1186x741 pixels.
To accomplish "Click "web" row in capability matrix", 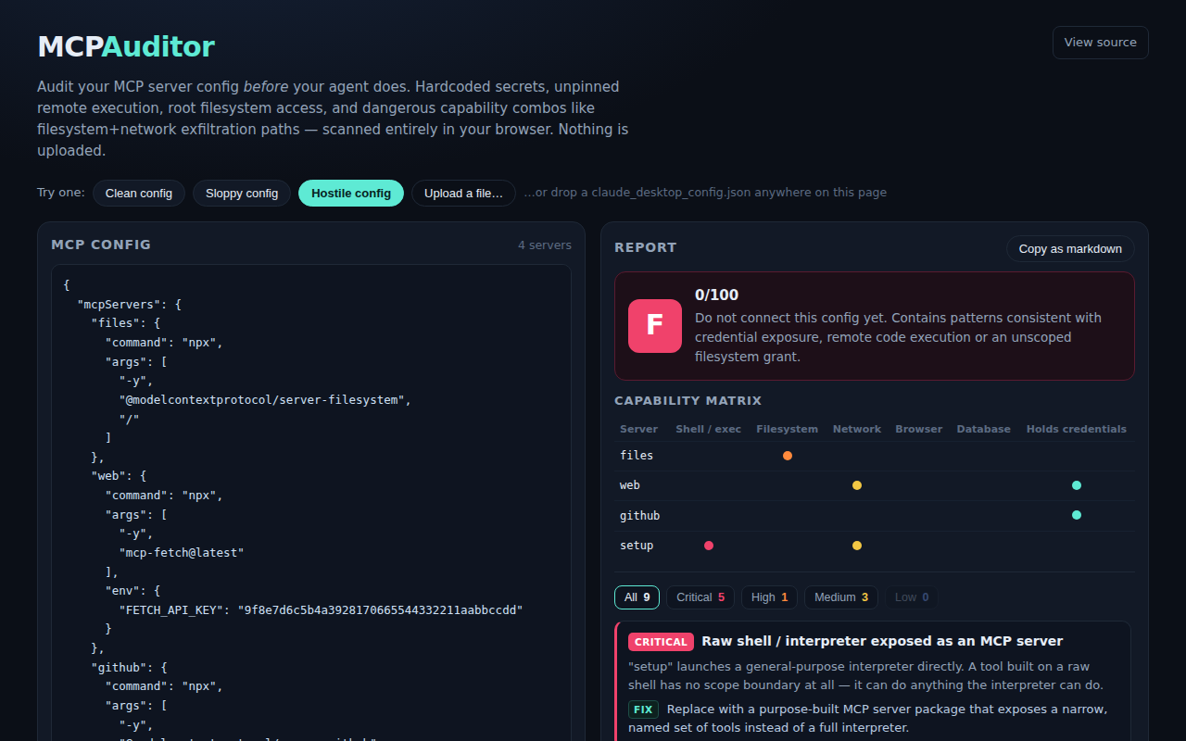I will (875, 485).
